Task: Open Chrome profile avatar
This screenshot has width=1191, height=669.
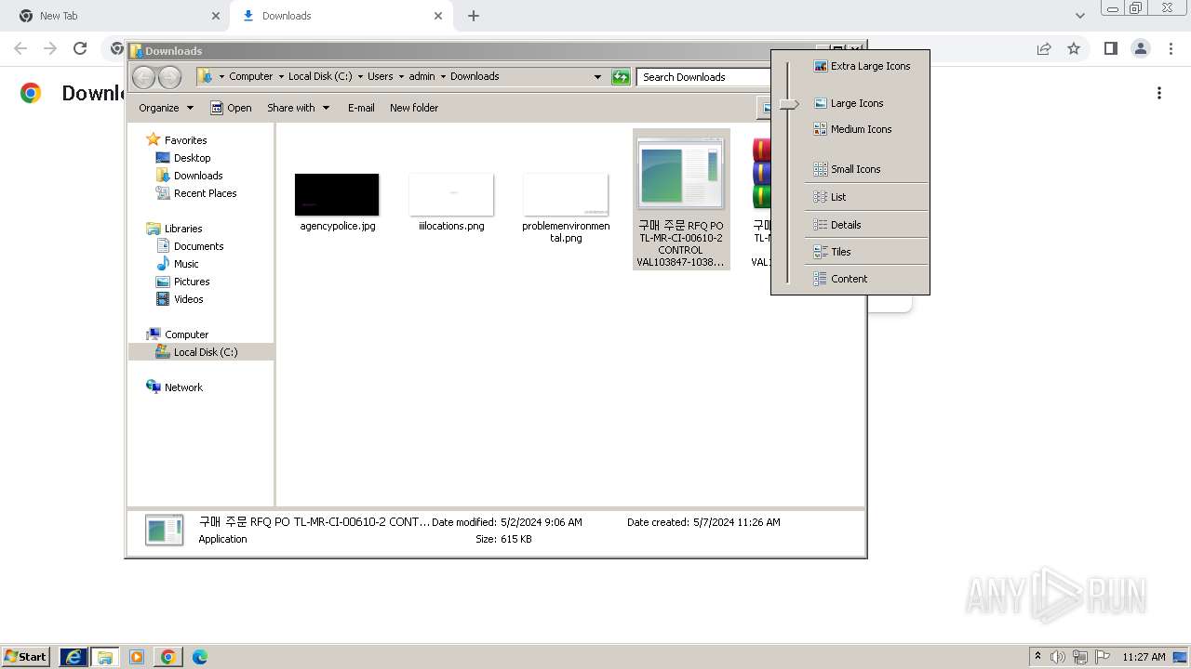Action: (x=1140, y=48)
